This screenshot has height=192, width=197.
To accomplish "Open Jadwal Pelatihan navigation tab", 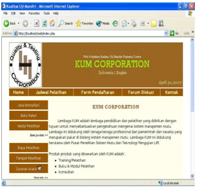I will (x=51, y=92).
